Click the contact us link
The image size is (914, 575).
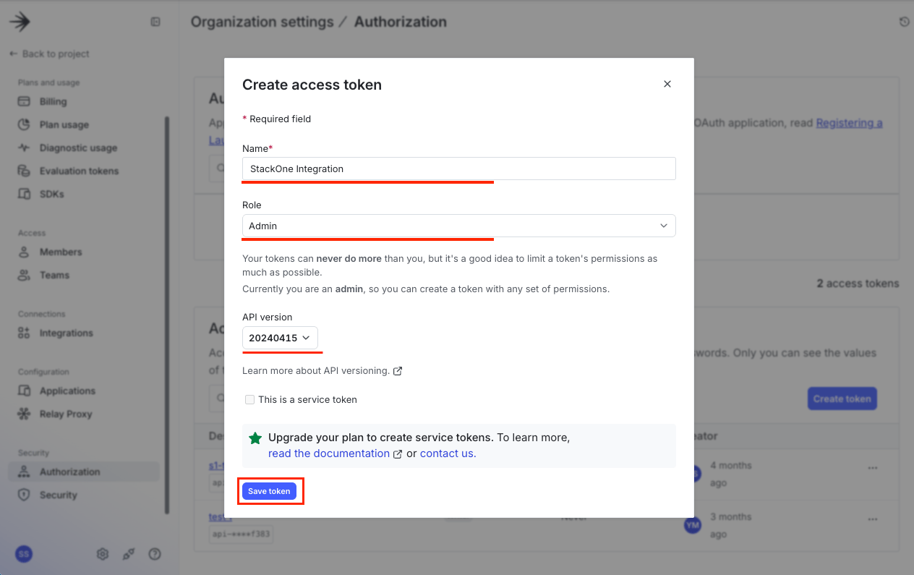(448, 453)
